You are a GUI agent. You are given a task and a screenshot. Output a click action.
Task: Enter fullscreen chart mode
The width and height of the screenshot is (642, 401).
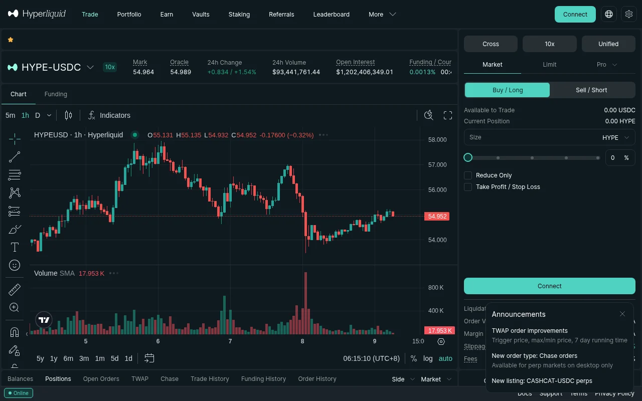pos(448,115)
